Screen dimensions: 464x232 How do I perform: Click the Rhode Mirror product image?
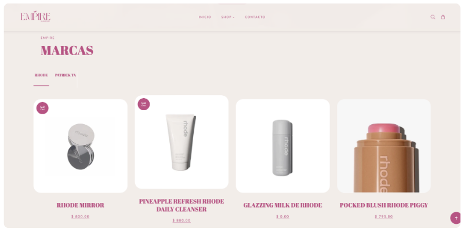81,146
